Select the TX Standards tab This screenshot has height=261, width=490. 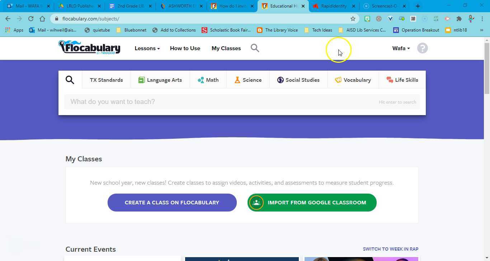tap(106, 80)
